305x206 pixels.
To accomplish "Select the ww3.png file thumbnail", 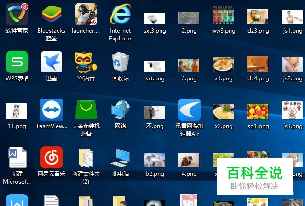I will 223,15.
